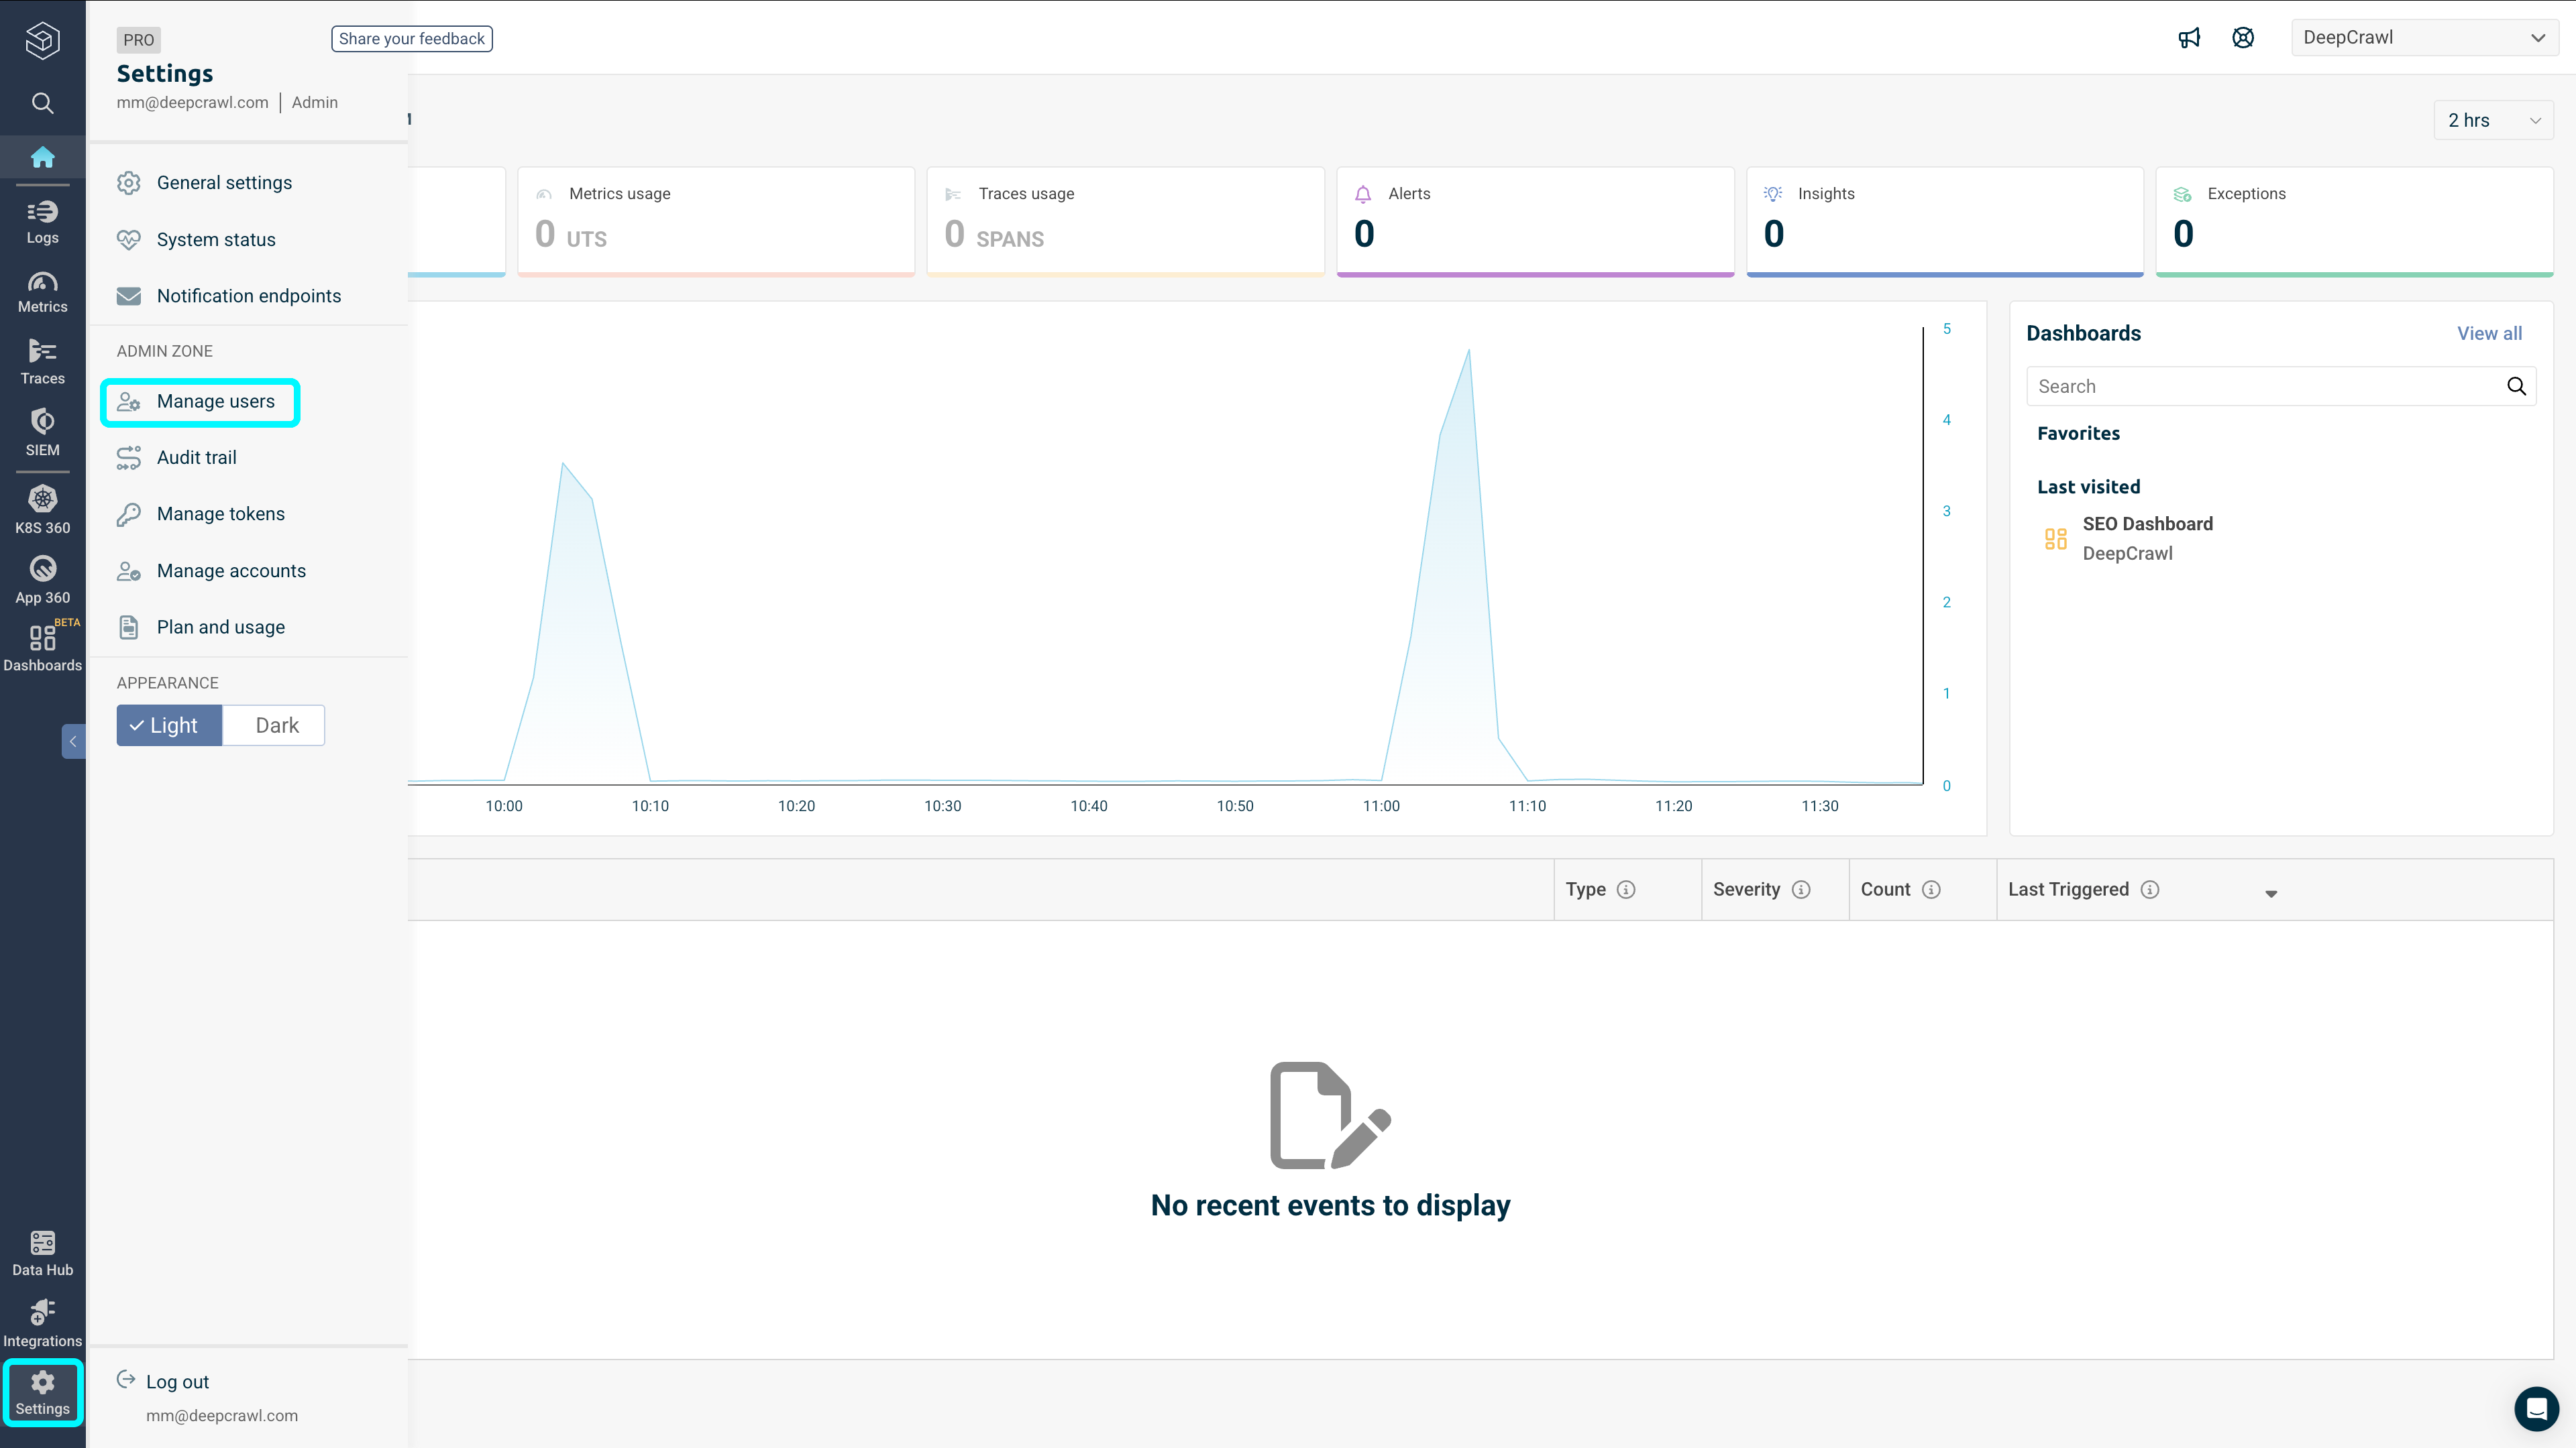2576x1448 pixels.
Task: Collapse the side navigation panel
Action: click(x=73, y=741)
